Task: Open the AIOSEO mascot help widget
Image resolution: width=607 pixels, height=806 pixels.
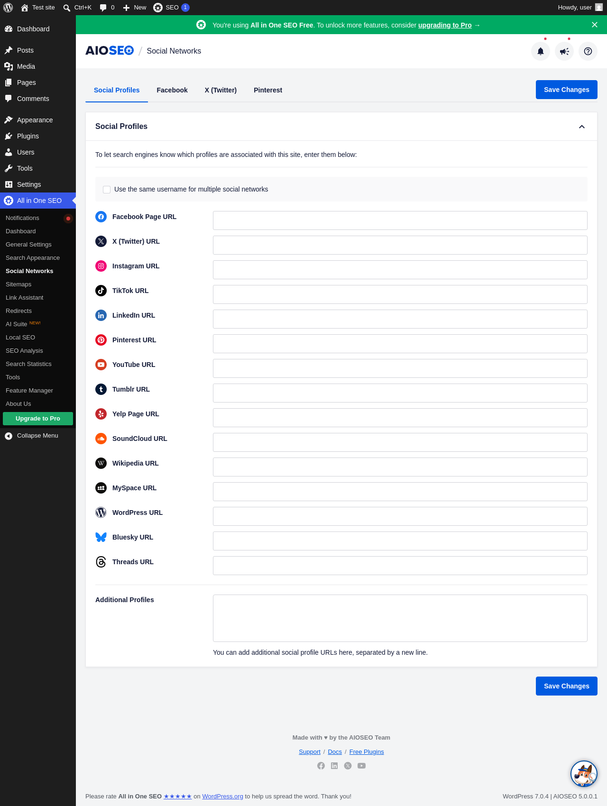Action: tap(584, 774)
